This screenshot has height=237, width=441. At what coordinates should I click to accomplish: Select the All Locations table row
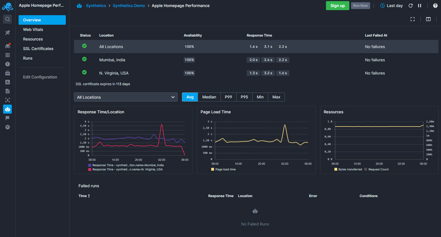(x=256, y=47)
